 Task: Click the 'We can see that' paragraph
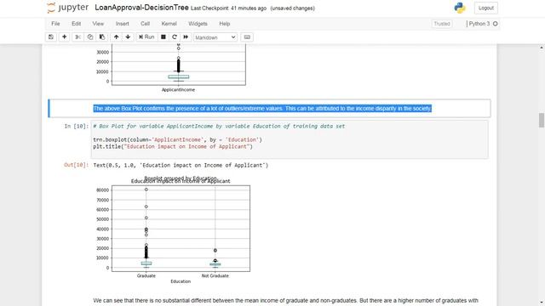286,300
